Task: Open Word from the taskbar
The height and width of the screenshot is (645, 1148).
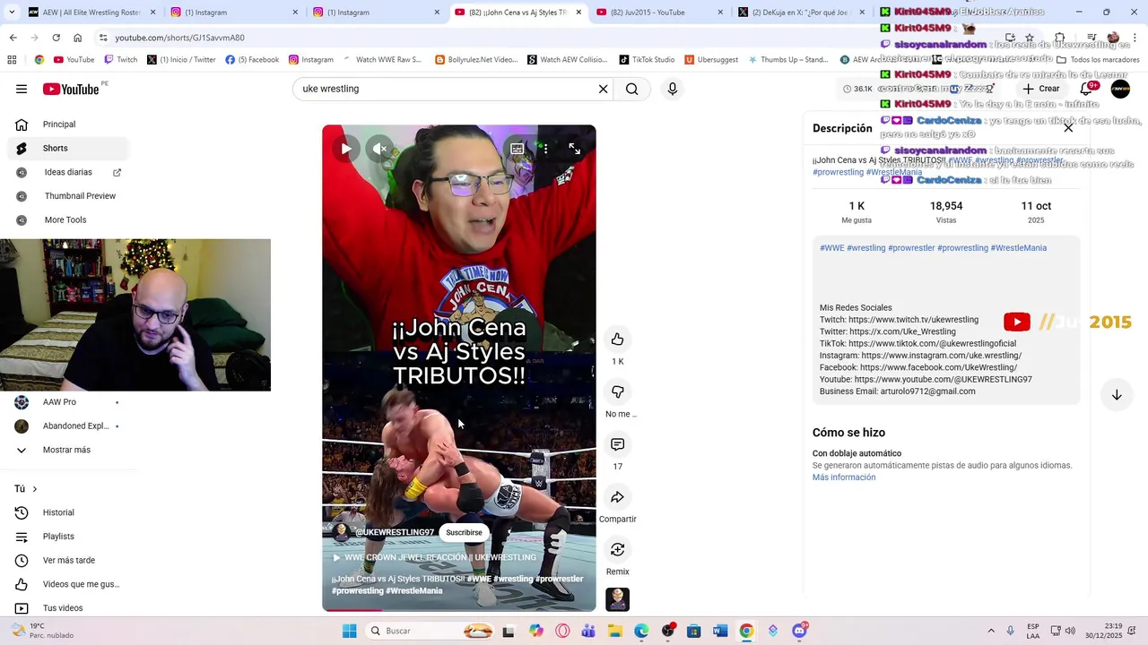Action: coord(719,631)
